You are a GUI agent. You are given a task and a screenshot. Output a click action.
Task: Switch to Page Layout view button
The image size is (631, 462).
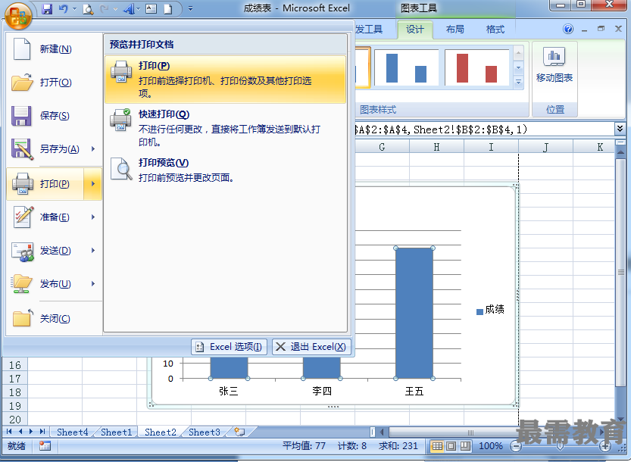tap(451, 446)
